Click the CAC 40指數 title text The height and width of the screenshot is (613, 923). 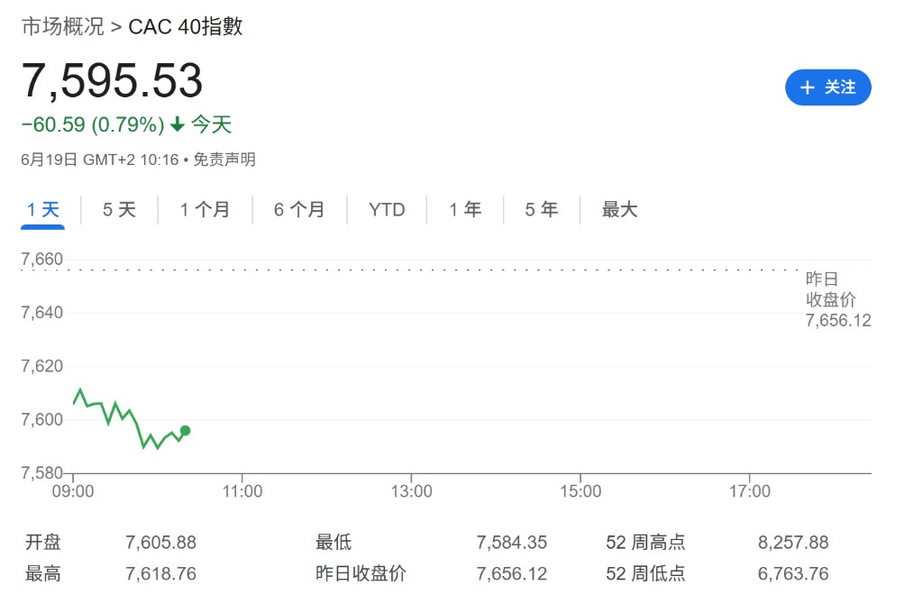point(186,26)
